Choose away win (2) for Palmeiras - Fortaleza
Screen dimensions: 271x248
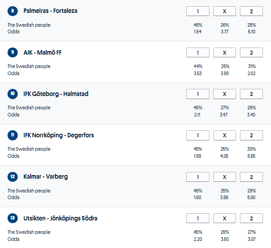[x=251, y=12]
